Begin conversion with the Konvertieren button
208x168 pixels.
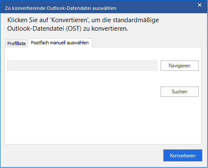[x=183, y=155]
